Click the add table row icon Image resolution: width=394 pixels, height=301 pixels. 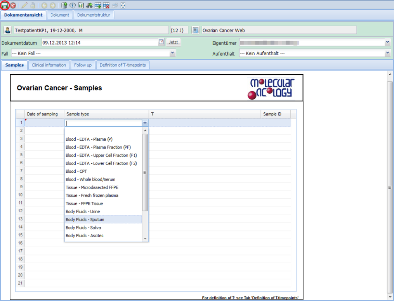pyautogui.click(x=98, y=5)
